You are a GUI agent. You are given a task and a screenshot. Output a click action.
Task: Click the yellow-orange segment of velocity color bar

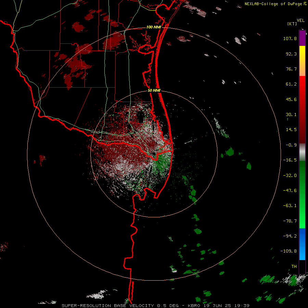pyautogui.click(x=302, y=61)
